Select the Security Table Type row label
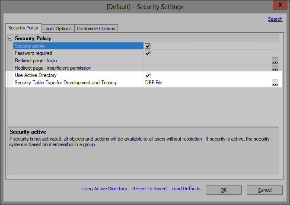Screen dimensions: 290x205 click(x=65, y=83)
